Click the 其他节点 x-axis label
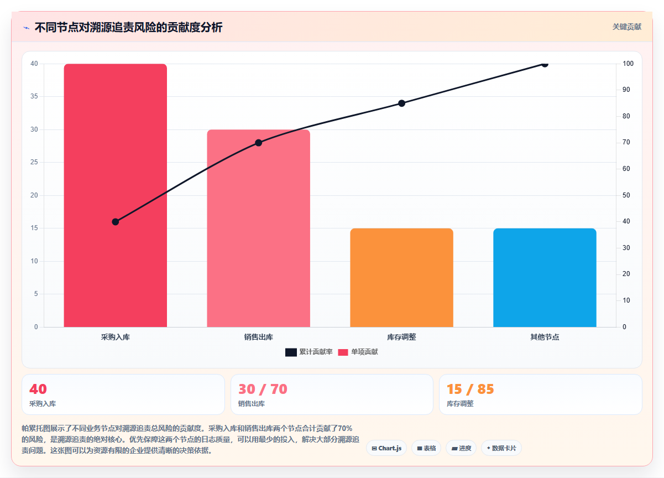664x478 pixels. point(545,337)
